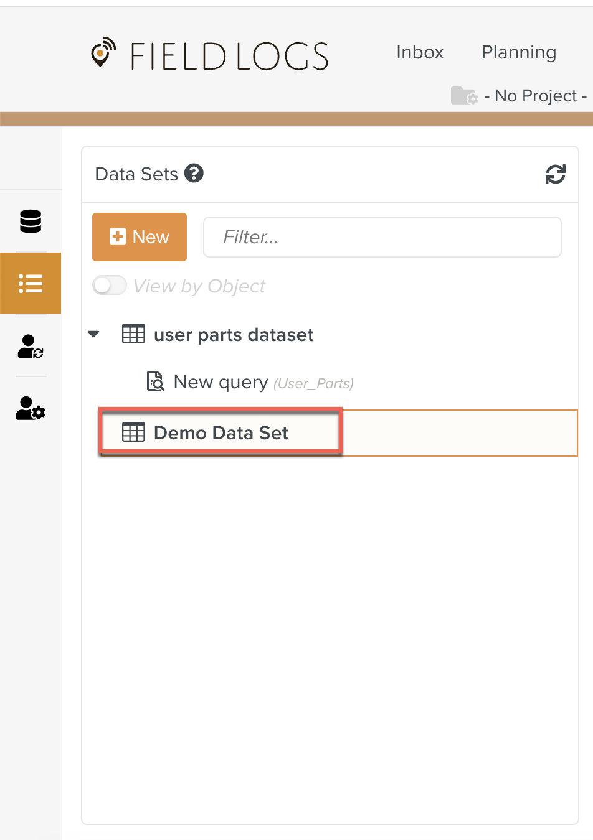The height and width of the screenshot is (840, 593).
Task: Click the New query document search icon
Action: 155,381
